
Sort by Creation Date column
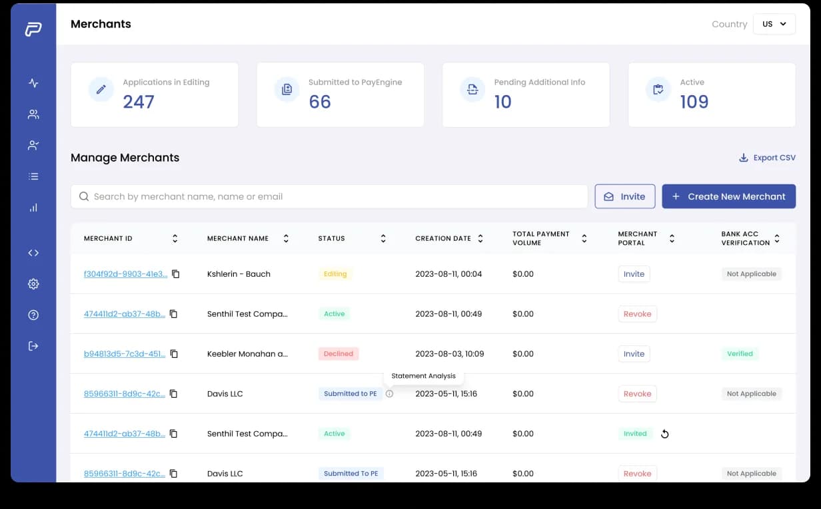480,238
